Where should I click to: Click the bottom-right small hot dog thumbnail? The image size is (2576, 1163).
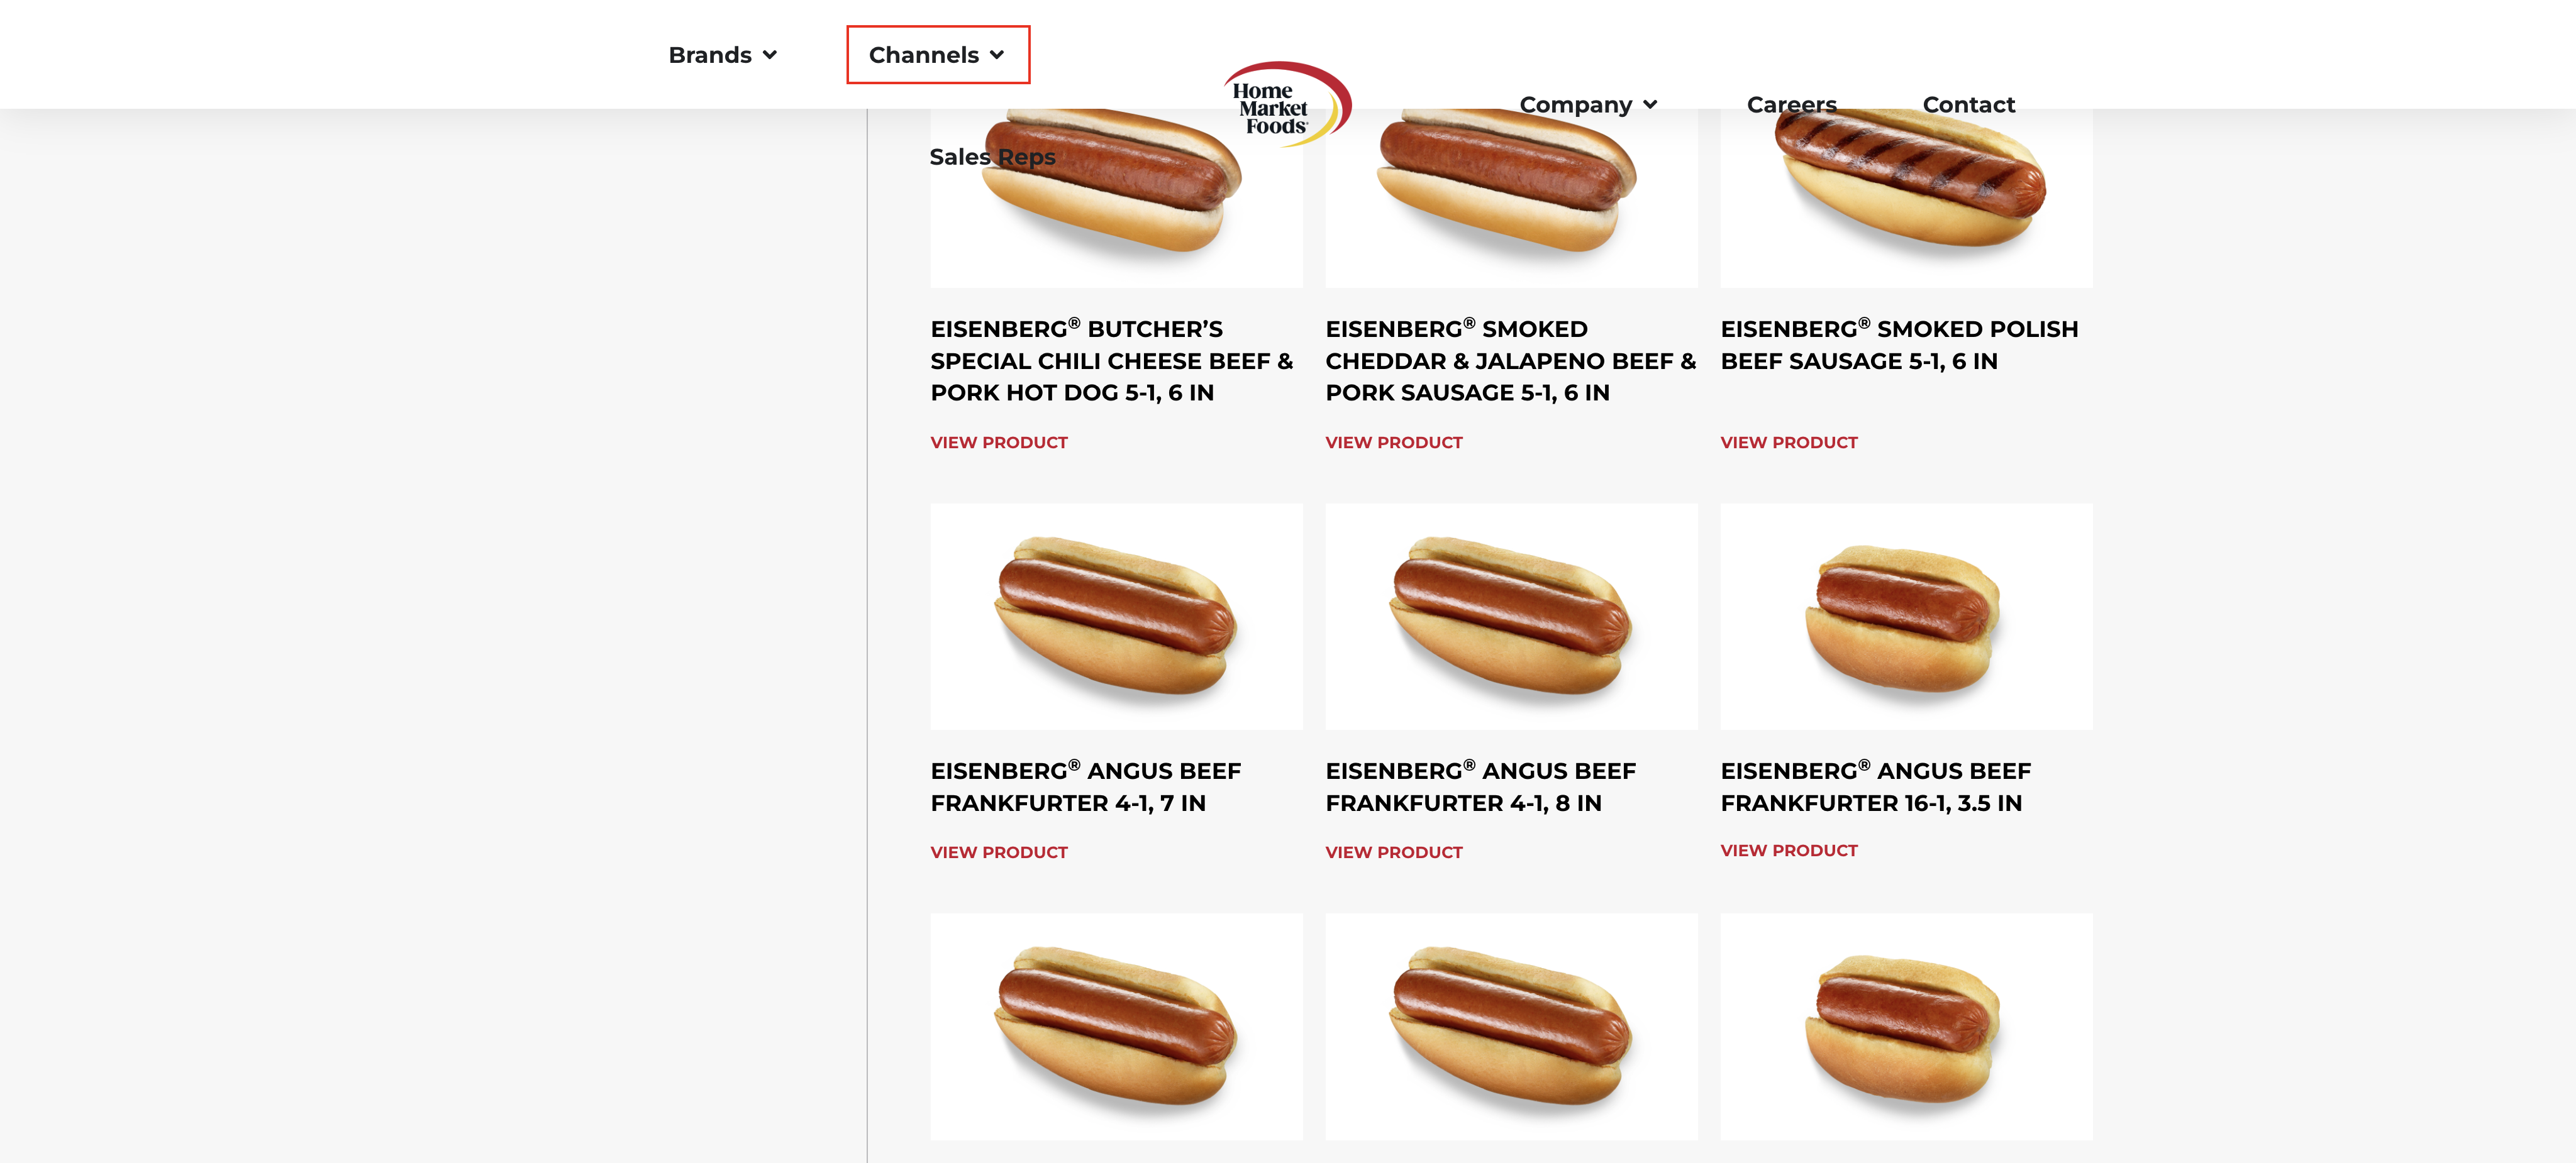pyautogui.click(x=1906, y=1026)
